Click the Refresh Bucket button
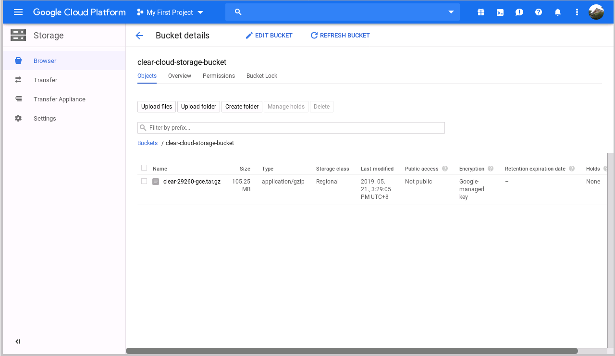Screen dimensions: 615x356 click(x=340, y=36)
